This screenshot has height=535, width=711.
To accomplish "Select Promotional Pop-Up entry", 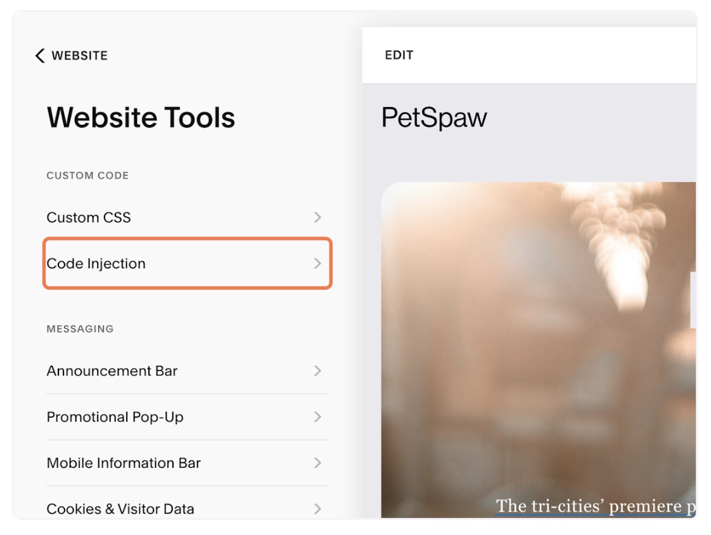I will pyautogui.click(x=188, y=417).
